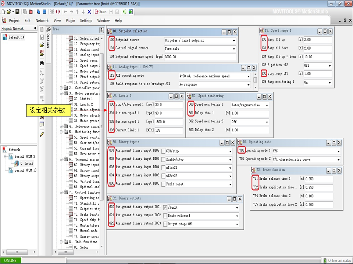Image resolution: width=353 pixels, height=264 pixels.
Task: Expand the Operating mode 1 VFC dropdown
Action: coord(338,151)
